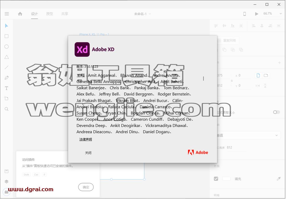The width and height of the screenshot is (286, 199).
Task: Click the Shift key hint label
Action: (26, 175)
